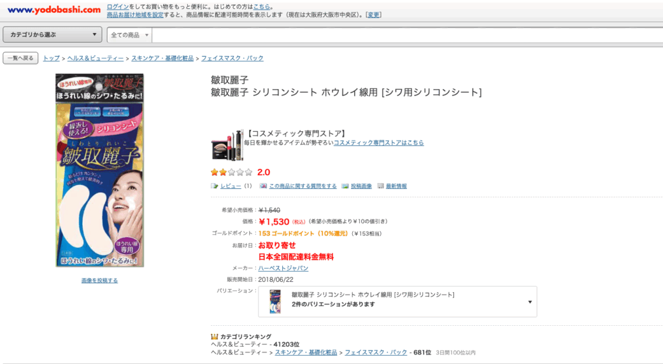663x364 pixels.
Task: Click the posted images icon
Action: (346, 186)
